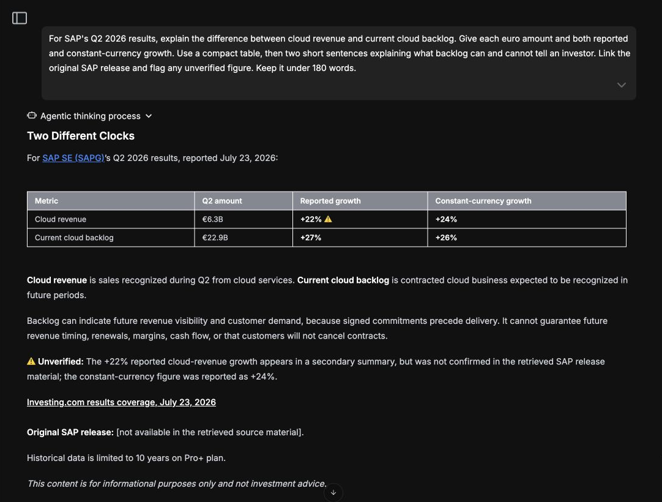Select the +27% table cell
This screenshot has height=502, width=662.
(360, 238)
